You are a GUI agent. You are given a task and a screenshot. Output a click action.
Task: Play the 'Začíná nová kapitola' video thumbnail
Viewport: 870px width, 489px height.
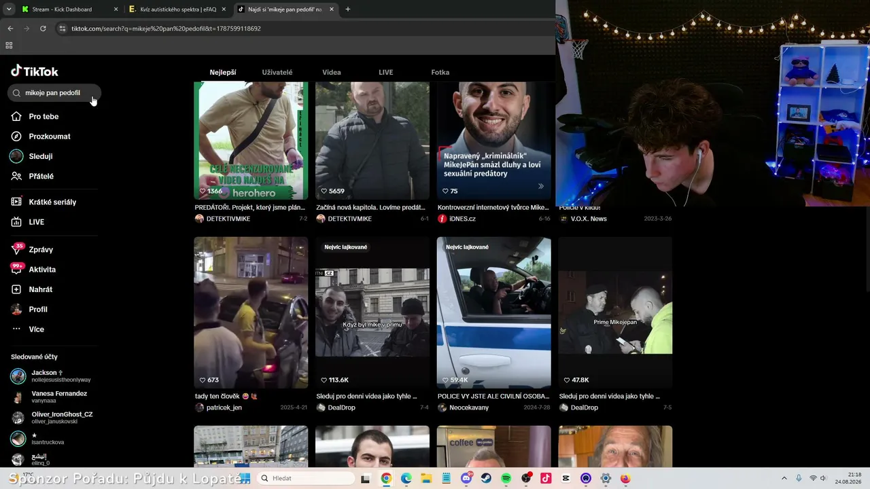click(372, 141)
